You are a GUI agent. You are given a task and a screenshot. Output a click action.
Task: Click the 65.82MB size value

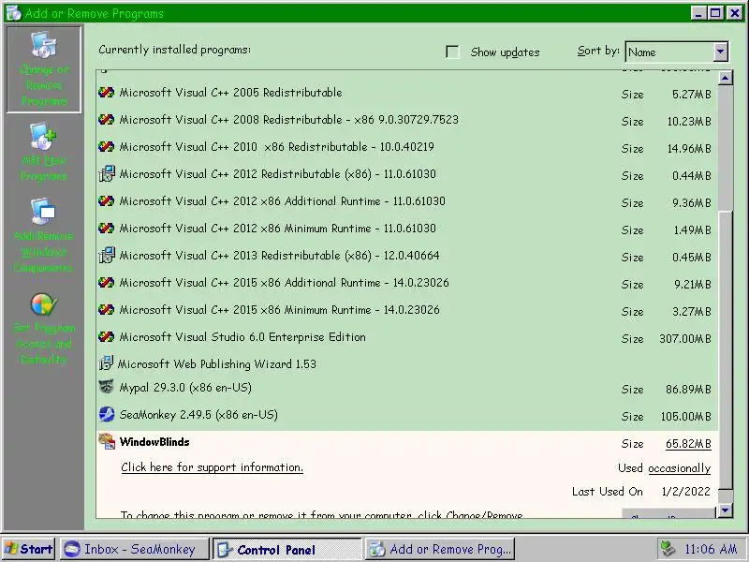click(x=688, y=444)
